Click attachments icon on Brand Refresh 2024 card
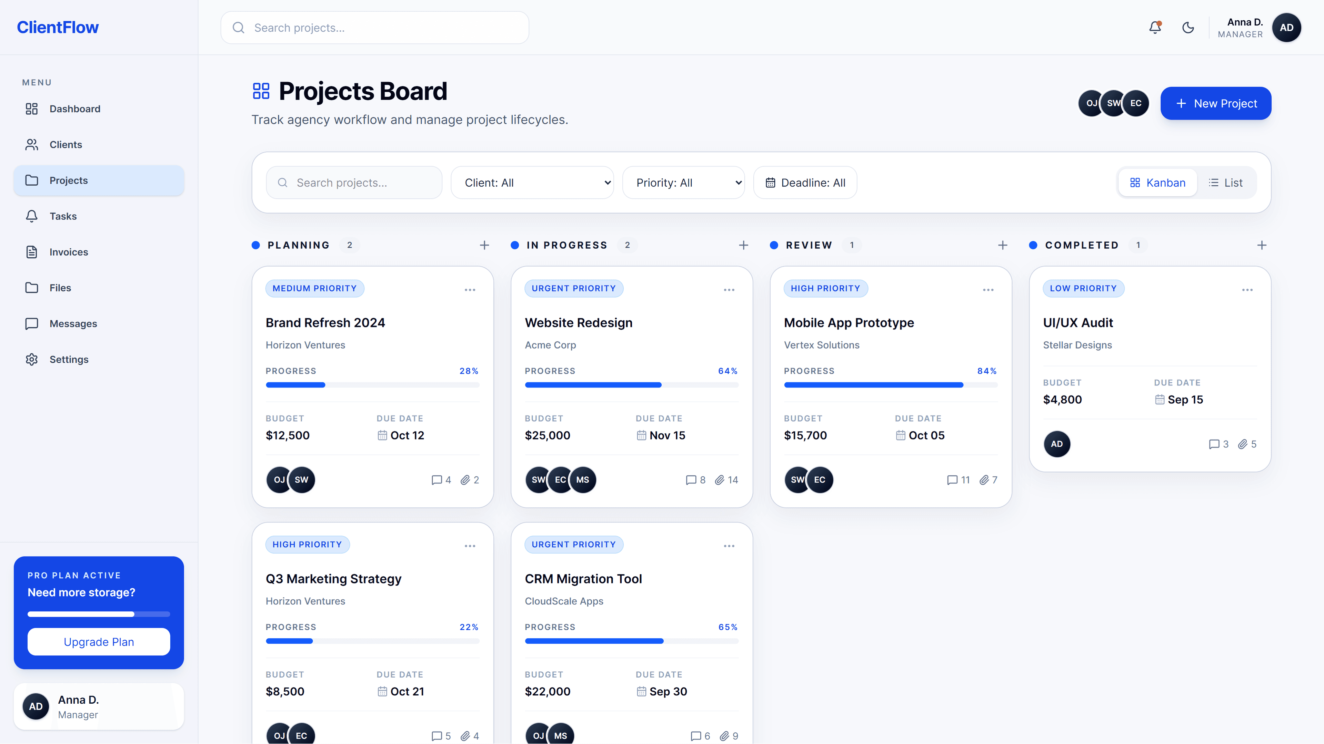The height and width of the screenshot is (744, 1324). pos(465,479)
